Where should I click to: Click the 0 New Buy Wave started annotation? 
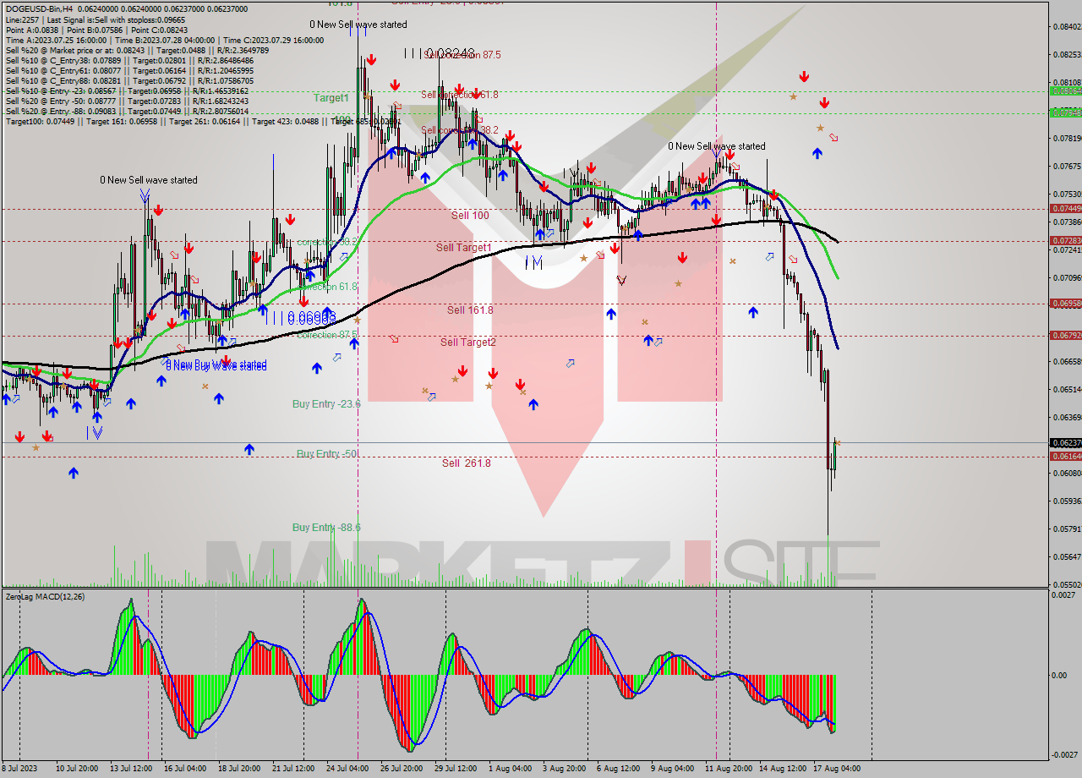pos(214,364)
